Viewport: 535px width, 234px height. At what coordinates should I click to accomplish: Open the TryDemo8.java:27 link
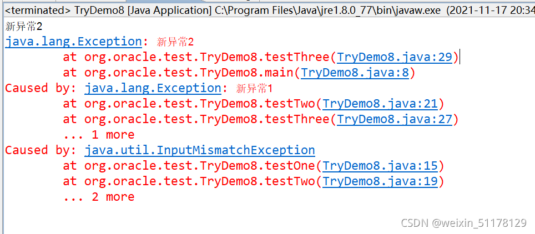(395, 119)
